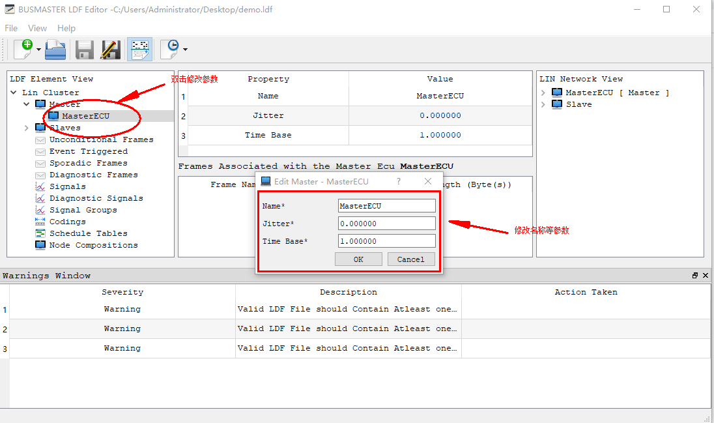Select warning row 1 description

349,309
